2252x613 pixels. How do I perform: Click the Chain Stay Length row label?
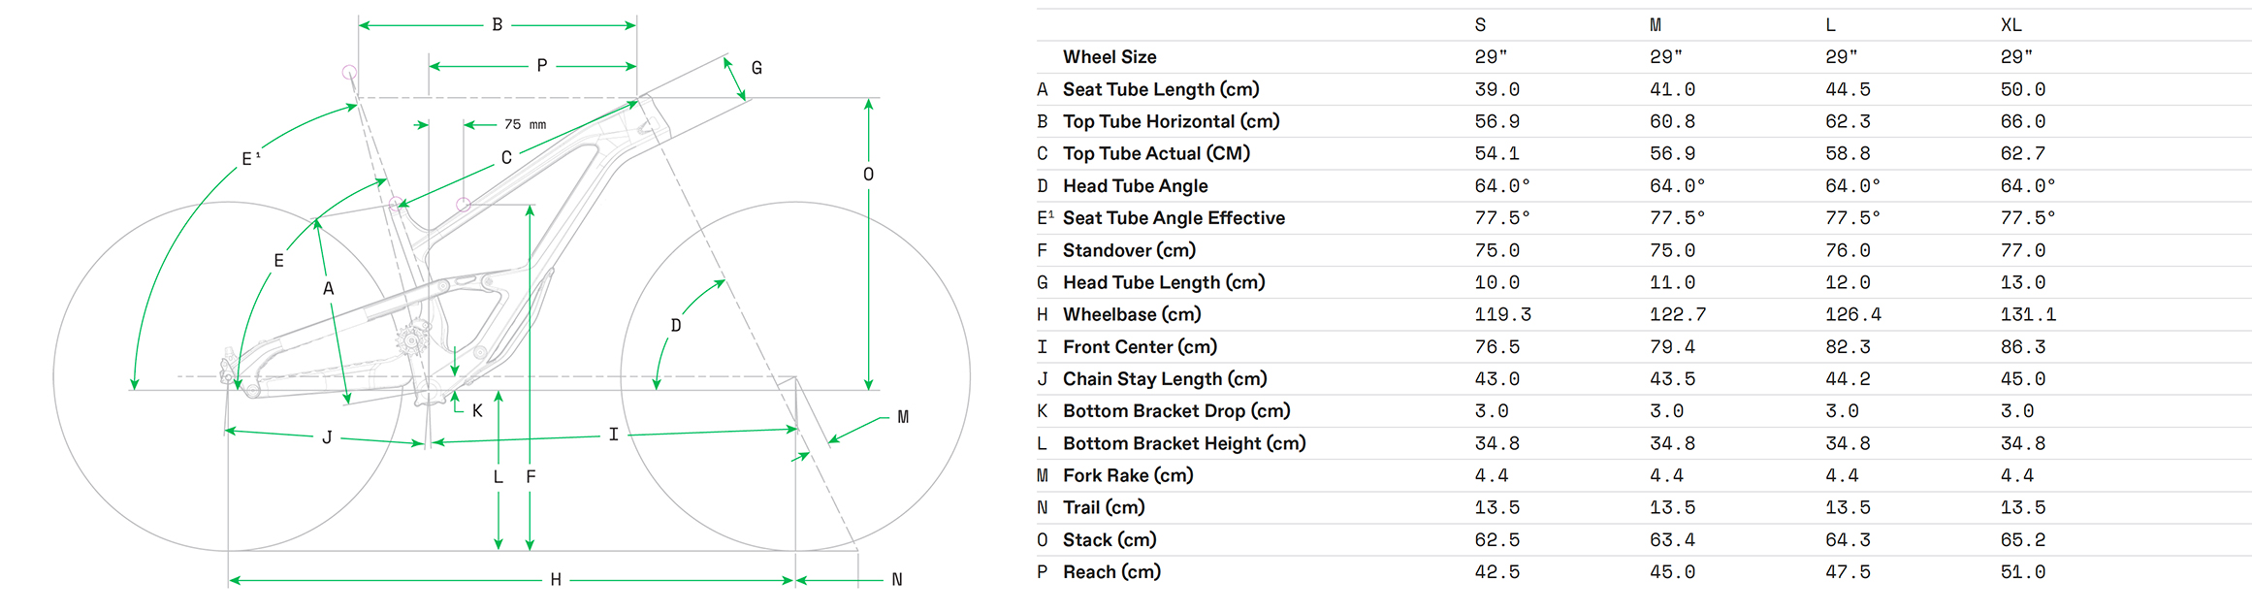click(x=1165, y=379)
